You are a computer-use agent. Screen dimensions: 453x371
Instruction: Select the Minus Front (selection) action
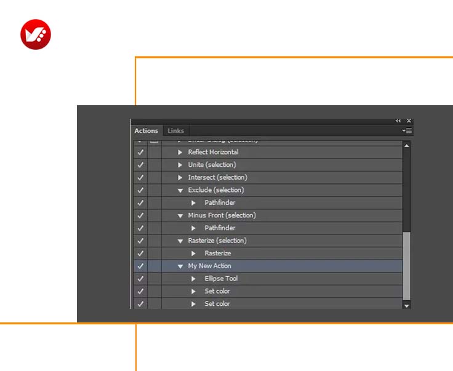click(222, 215)
